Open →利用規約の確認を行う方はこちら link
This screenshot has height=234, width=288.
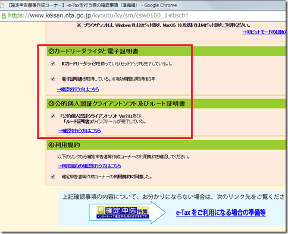(x=89, y=166)
